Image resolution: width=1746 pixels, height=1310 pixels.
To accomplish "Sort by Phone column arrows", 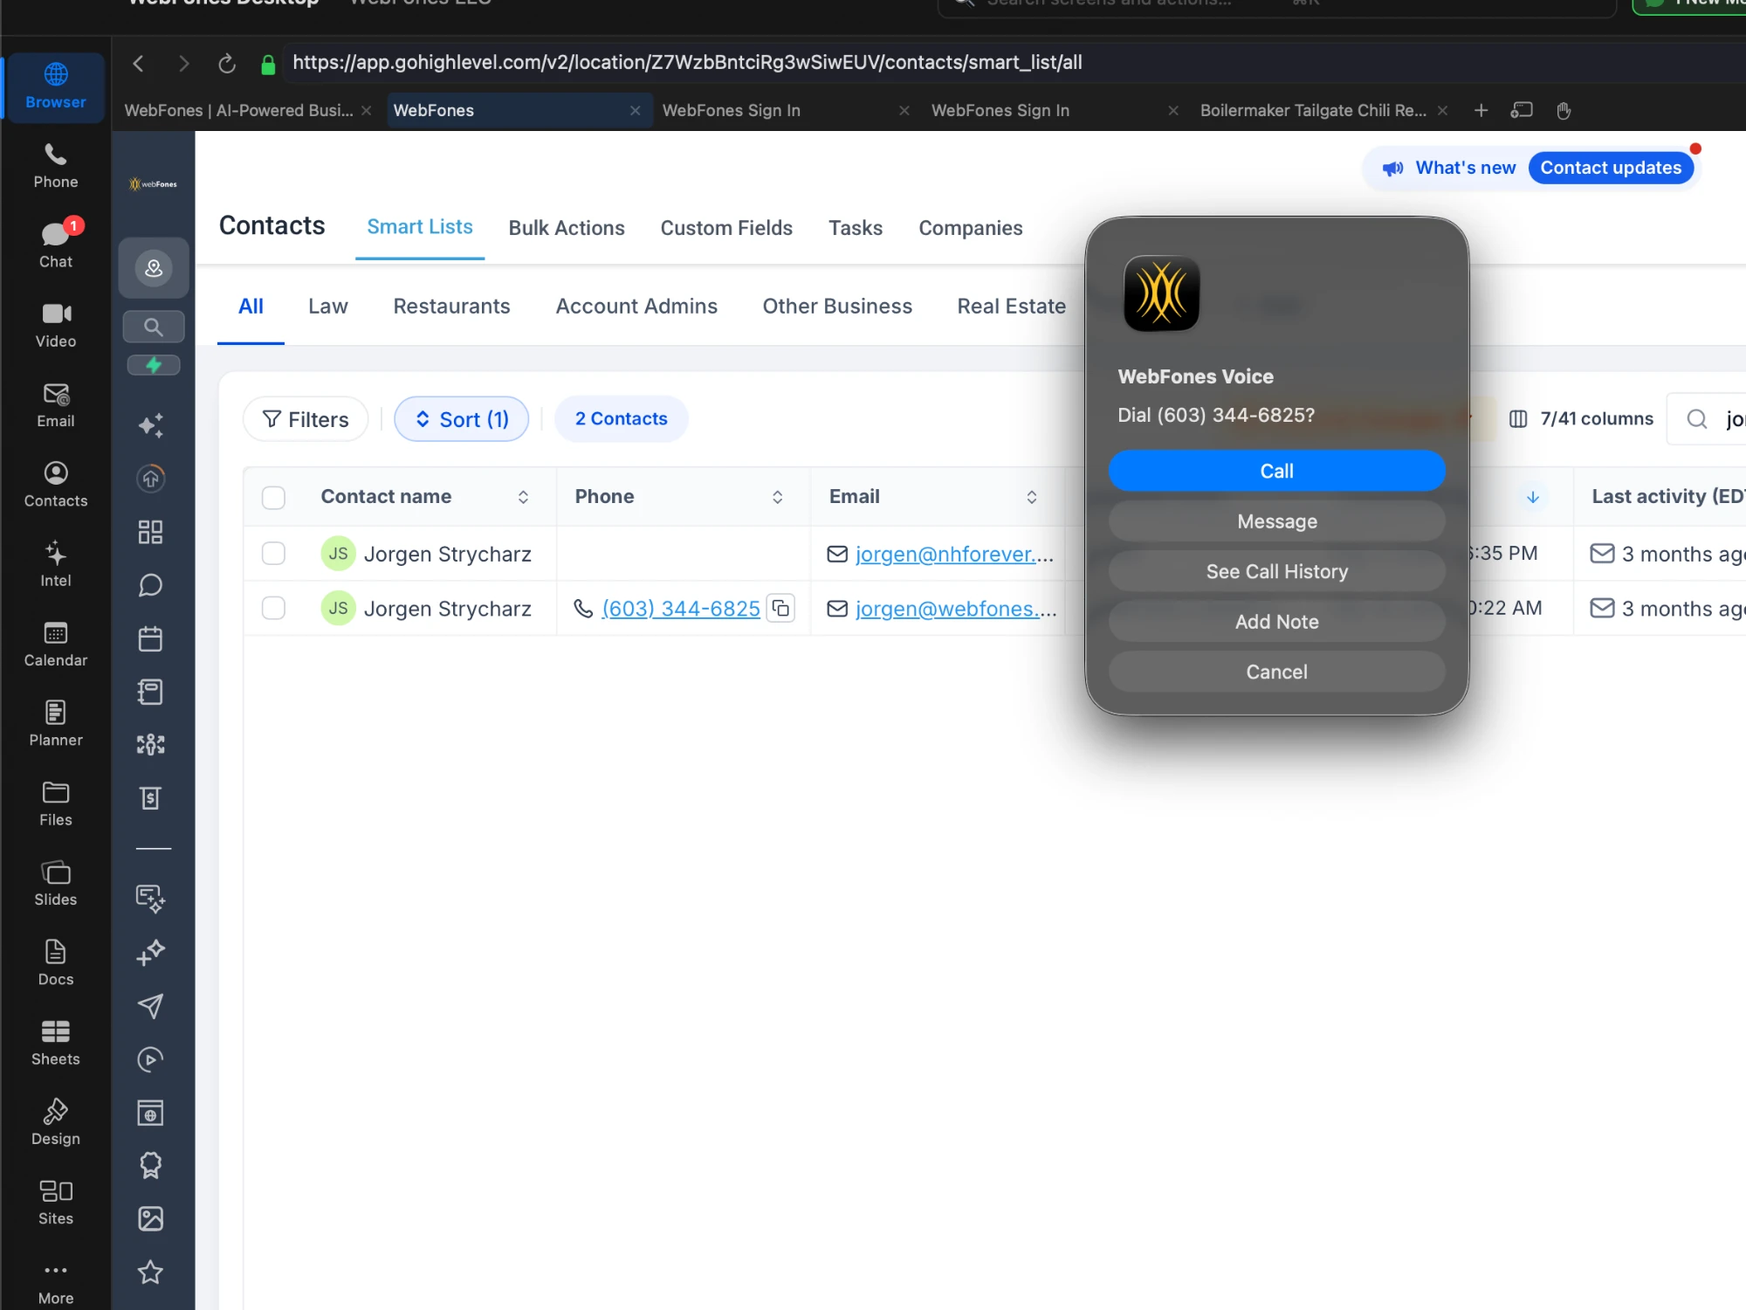I will click(x=777, y=497).
